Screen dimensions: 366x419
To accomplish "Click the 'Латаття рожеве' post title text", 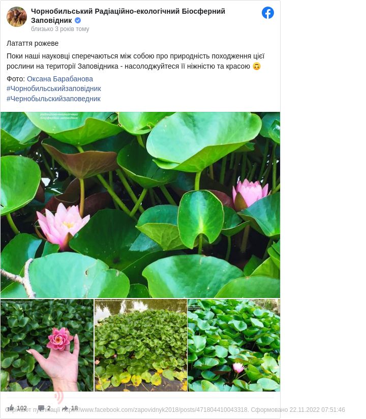I will point(33,43).
